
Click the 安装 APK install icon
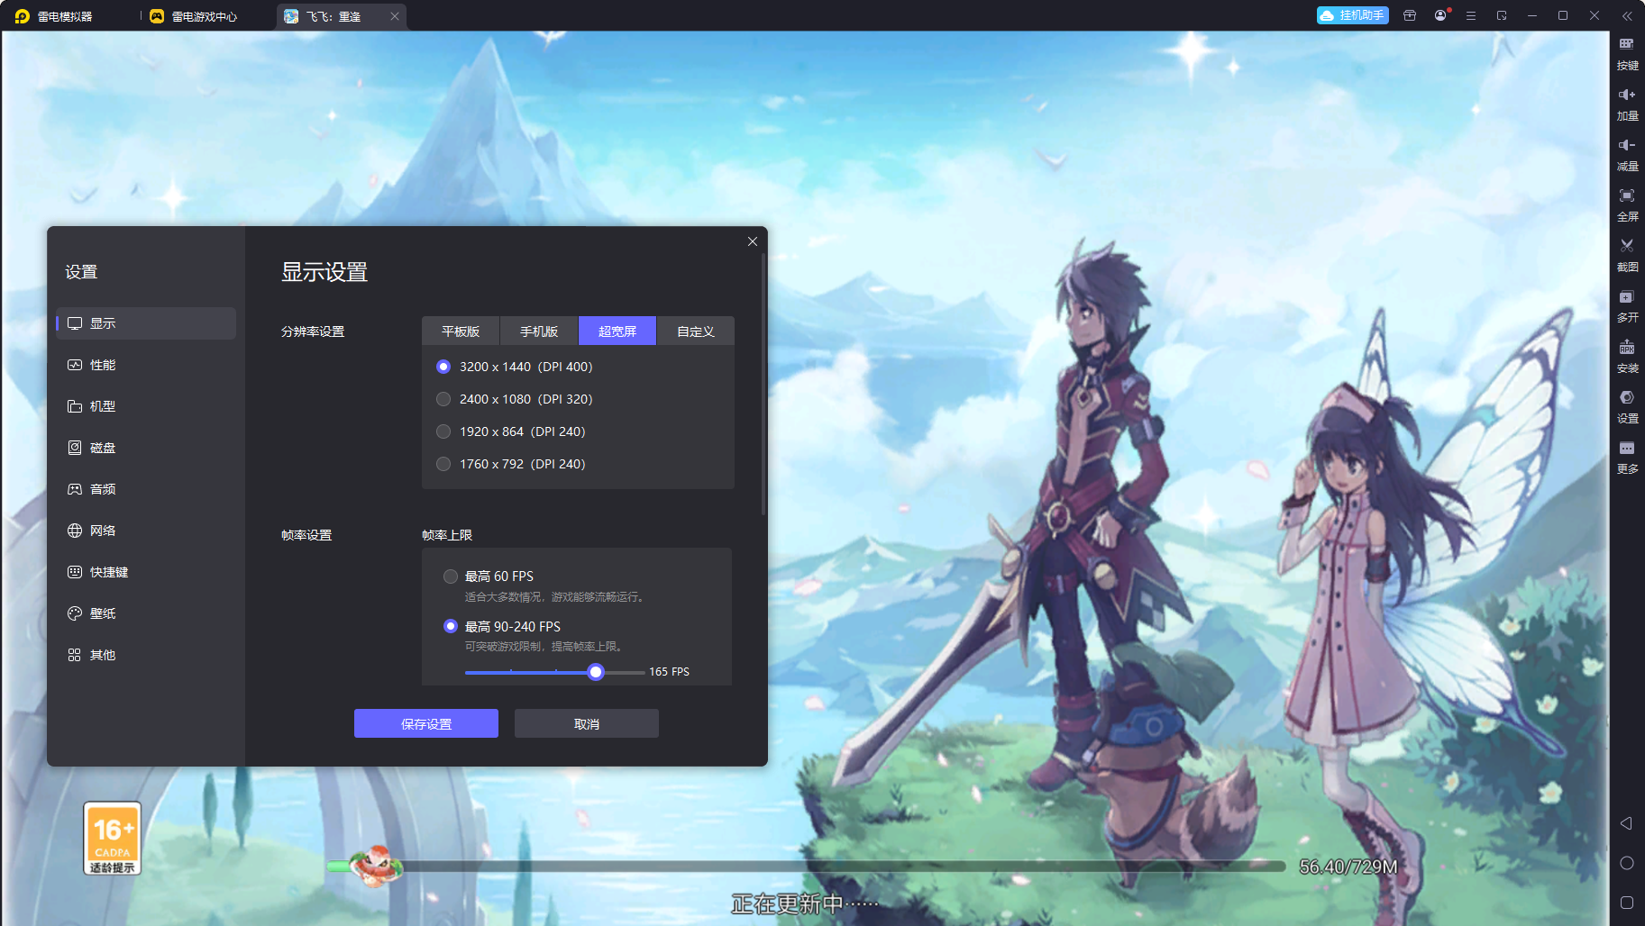click(x=1626, y=354)
